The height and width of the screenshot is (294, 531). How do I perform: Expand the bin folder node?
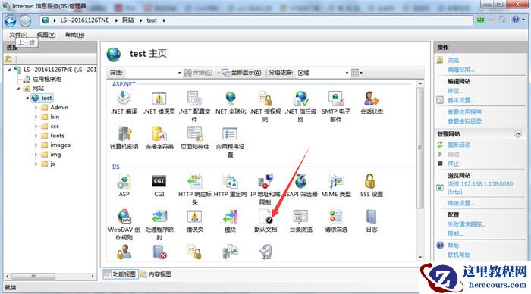point(36,117)
